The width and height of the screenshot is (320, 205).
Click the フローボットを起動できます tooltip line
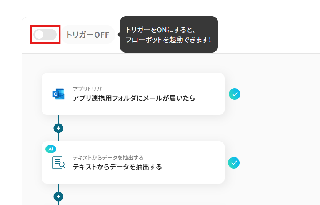pos(168,40)
